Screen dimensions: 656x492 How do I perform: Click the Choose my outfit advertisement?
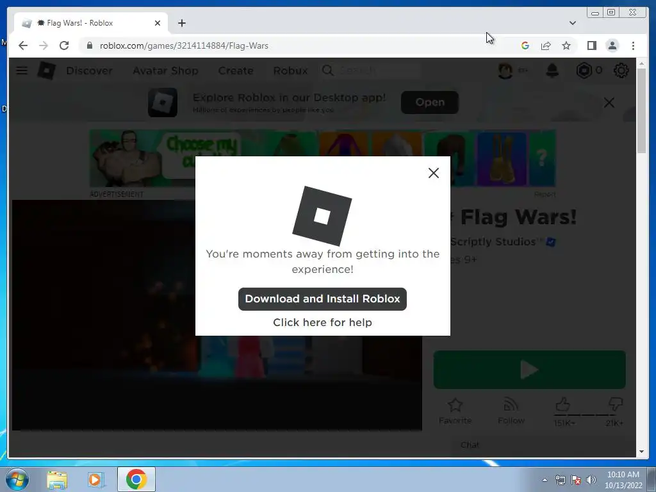(x=323, y=158)
